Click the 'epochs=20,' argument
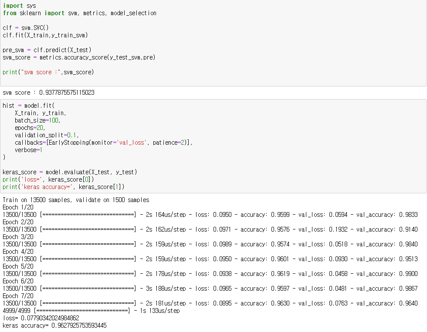 30,128
